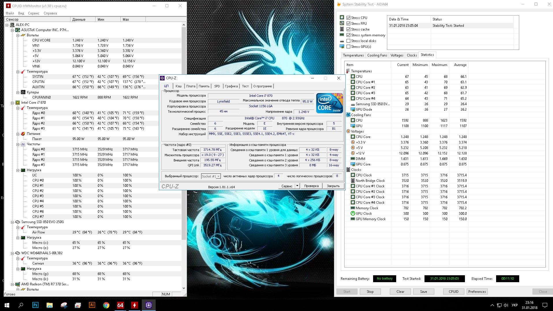Collapse the ALEX-PC root node in HWMonitor
553x311 pixels.
point(7,25)
